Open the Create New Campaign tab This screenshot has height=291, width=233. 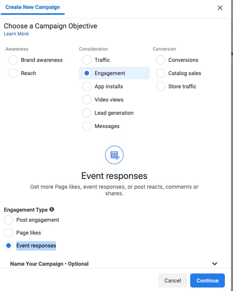pos(33,7)
